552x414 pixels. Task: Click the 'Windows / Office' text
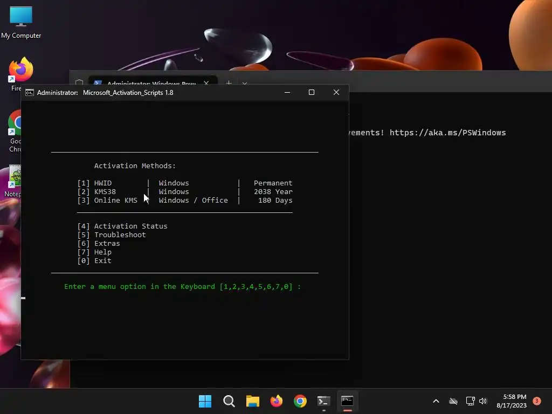pos(194,201)
